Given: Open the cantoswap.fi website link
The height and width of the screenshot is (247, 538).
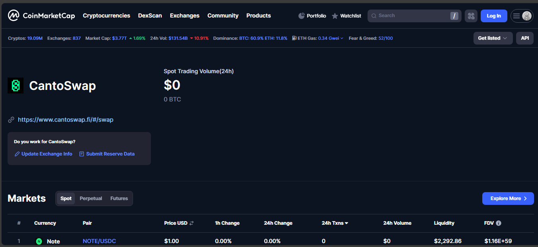Looking at the screenshot, I should tap(66, 120).
